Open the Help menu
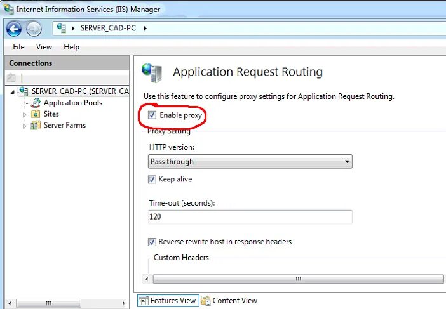Screen dimensions: 446x309 [71, 47]
